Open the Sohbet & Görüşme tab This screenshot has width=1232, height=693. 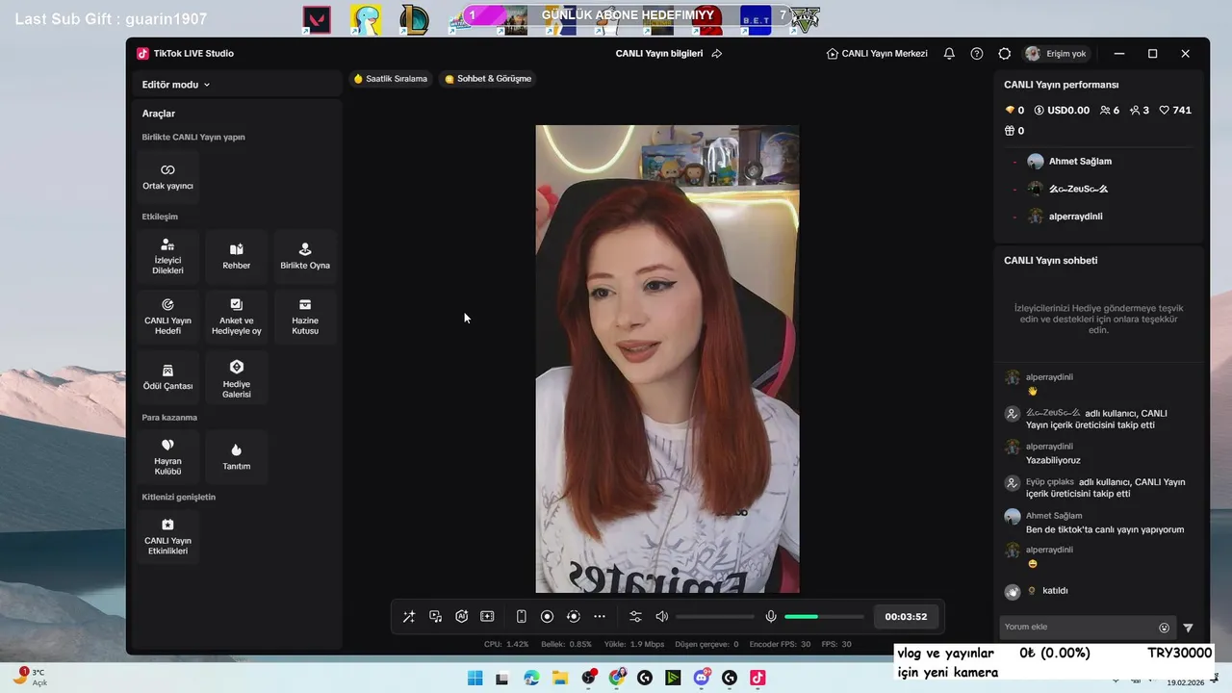[x=488, y=79]
